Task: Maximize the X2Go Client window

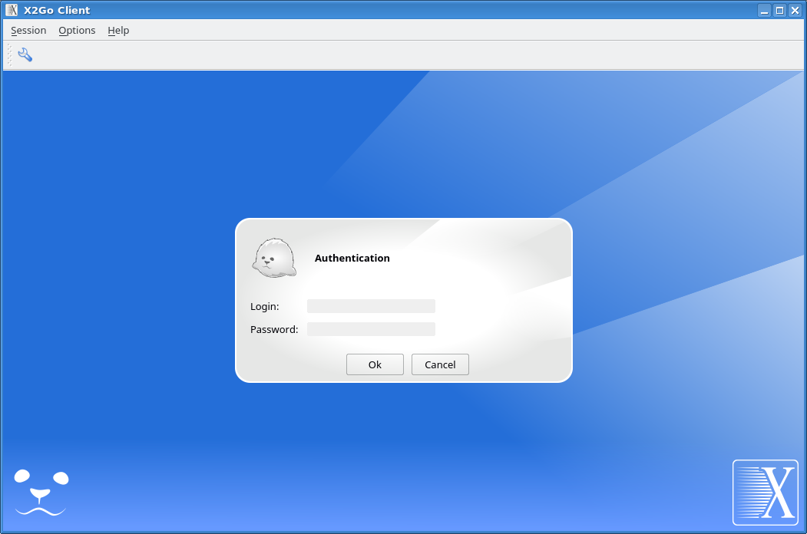Action: pos(779,10)
